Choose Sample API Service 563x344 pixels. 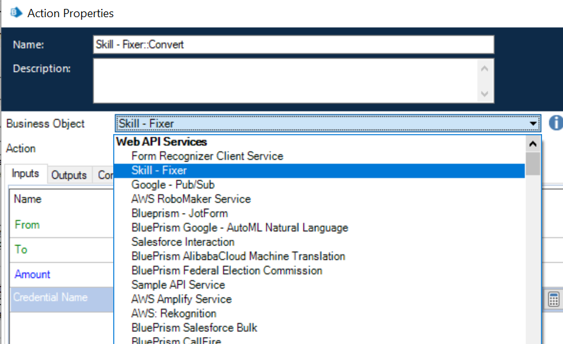319,285
